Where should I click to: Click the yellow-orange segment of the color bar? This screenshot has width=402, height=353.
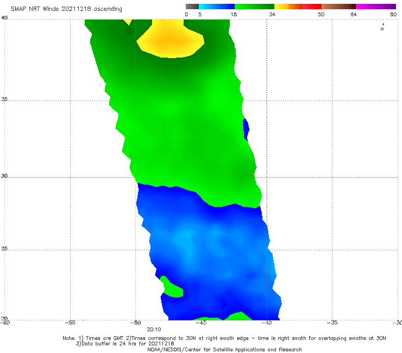(288, 7)
